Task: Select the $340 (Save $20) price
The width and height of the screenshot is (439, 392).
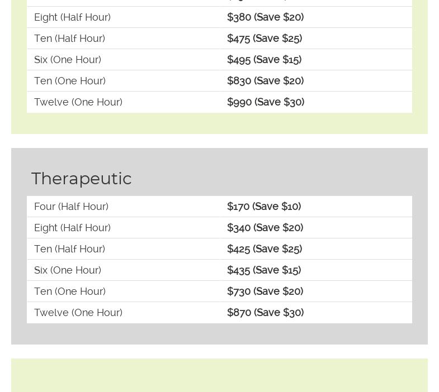Action: (265, 228)
